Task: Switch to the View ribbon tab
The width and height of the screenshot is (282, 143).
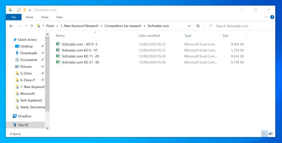Action: 59,17
